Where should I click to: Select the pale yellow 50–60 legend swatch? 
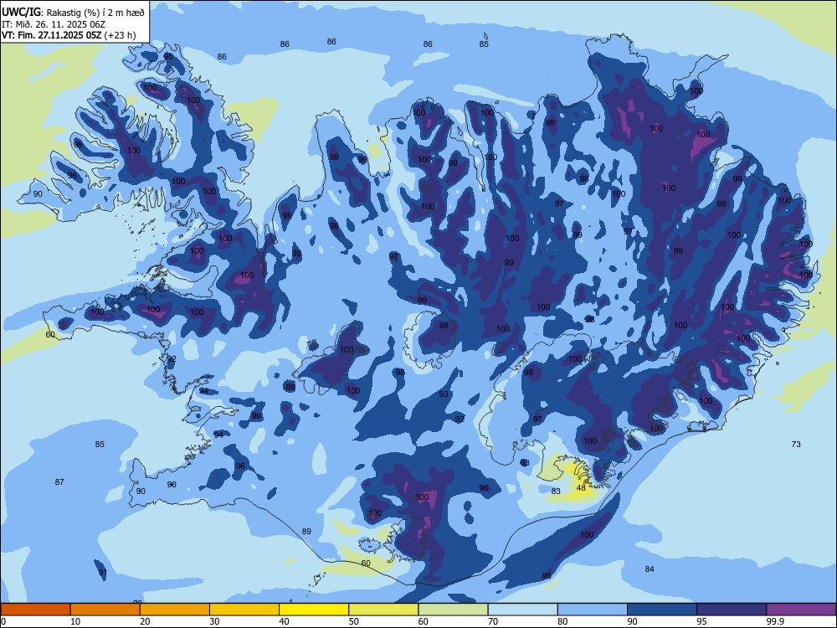383,610
